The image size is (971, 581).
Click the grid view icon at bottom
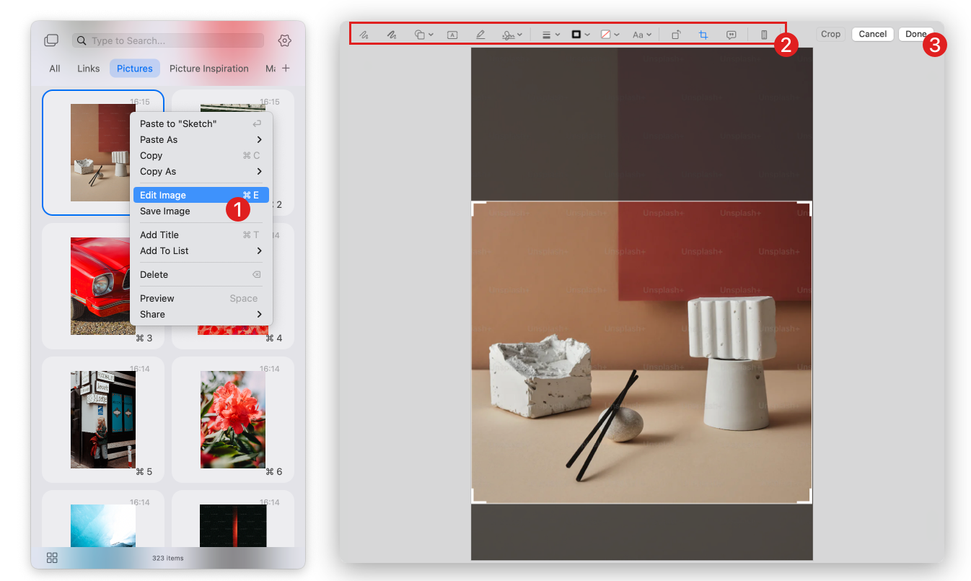[x=52, y=558]
